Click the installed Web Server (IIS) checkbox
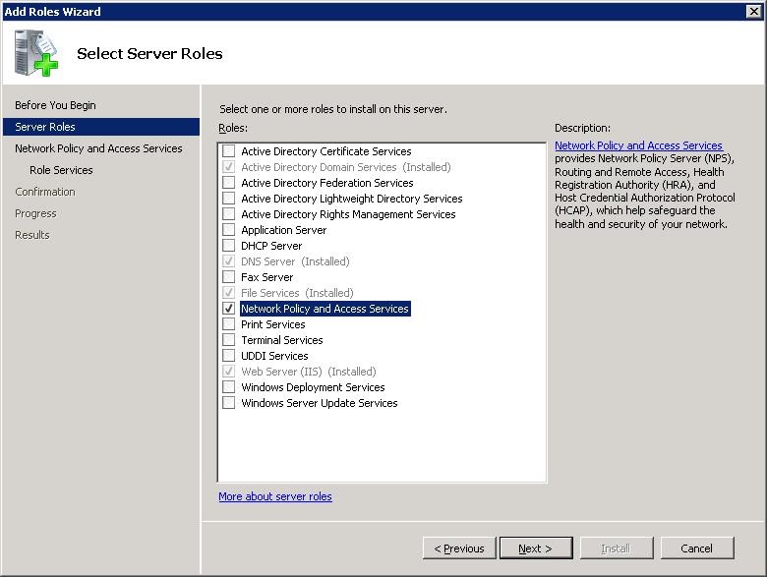The image size is (767, 577). click(228, 372)
